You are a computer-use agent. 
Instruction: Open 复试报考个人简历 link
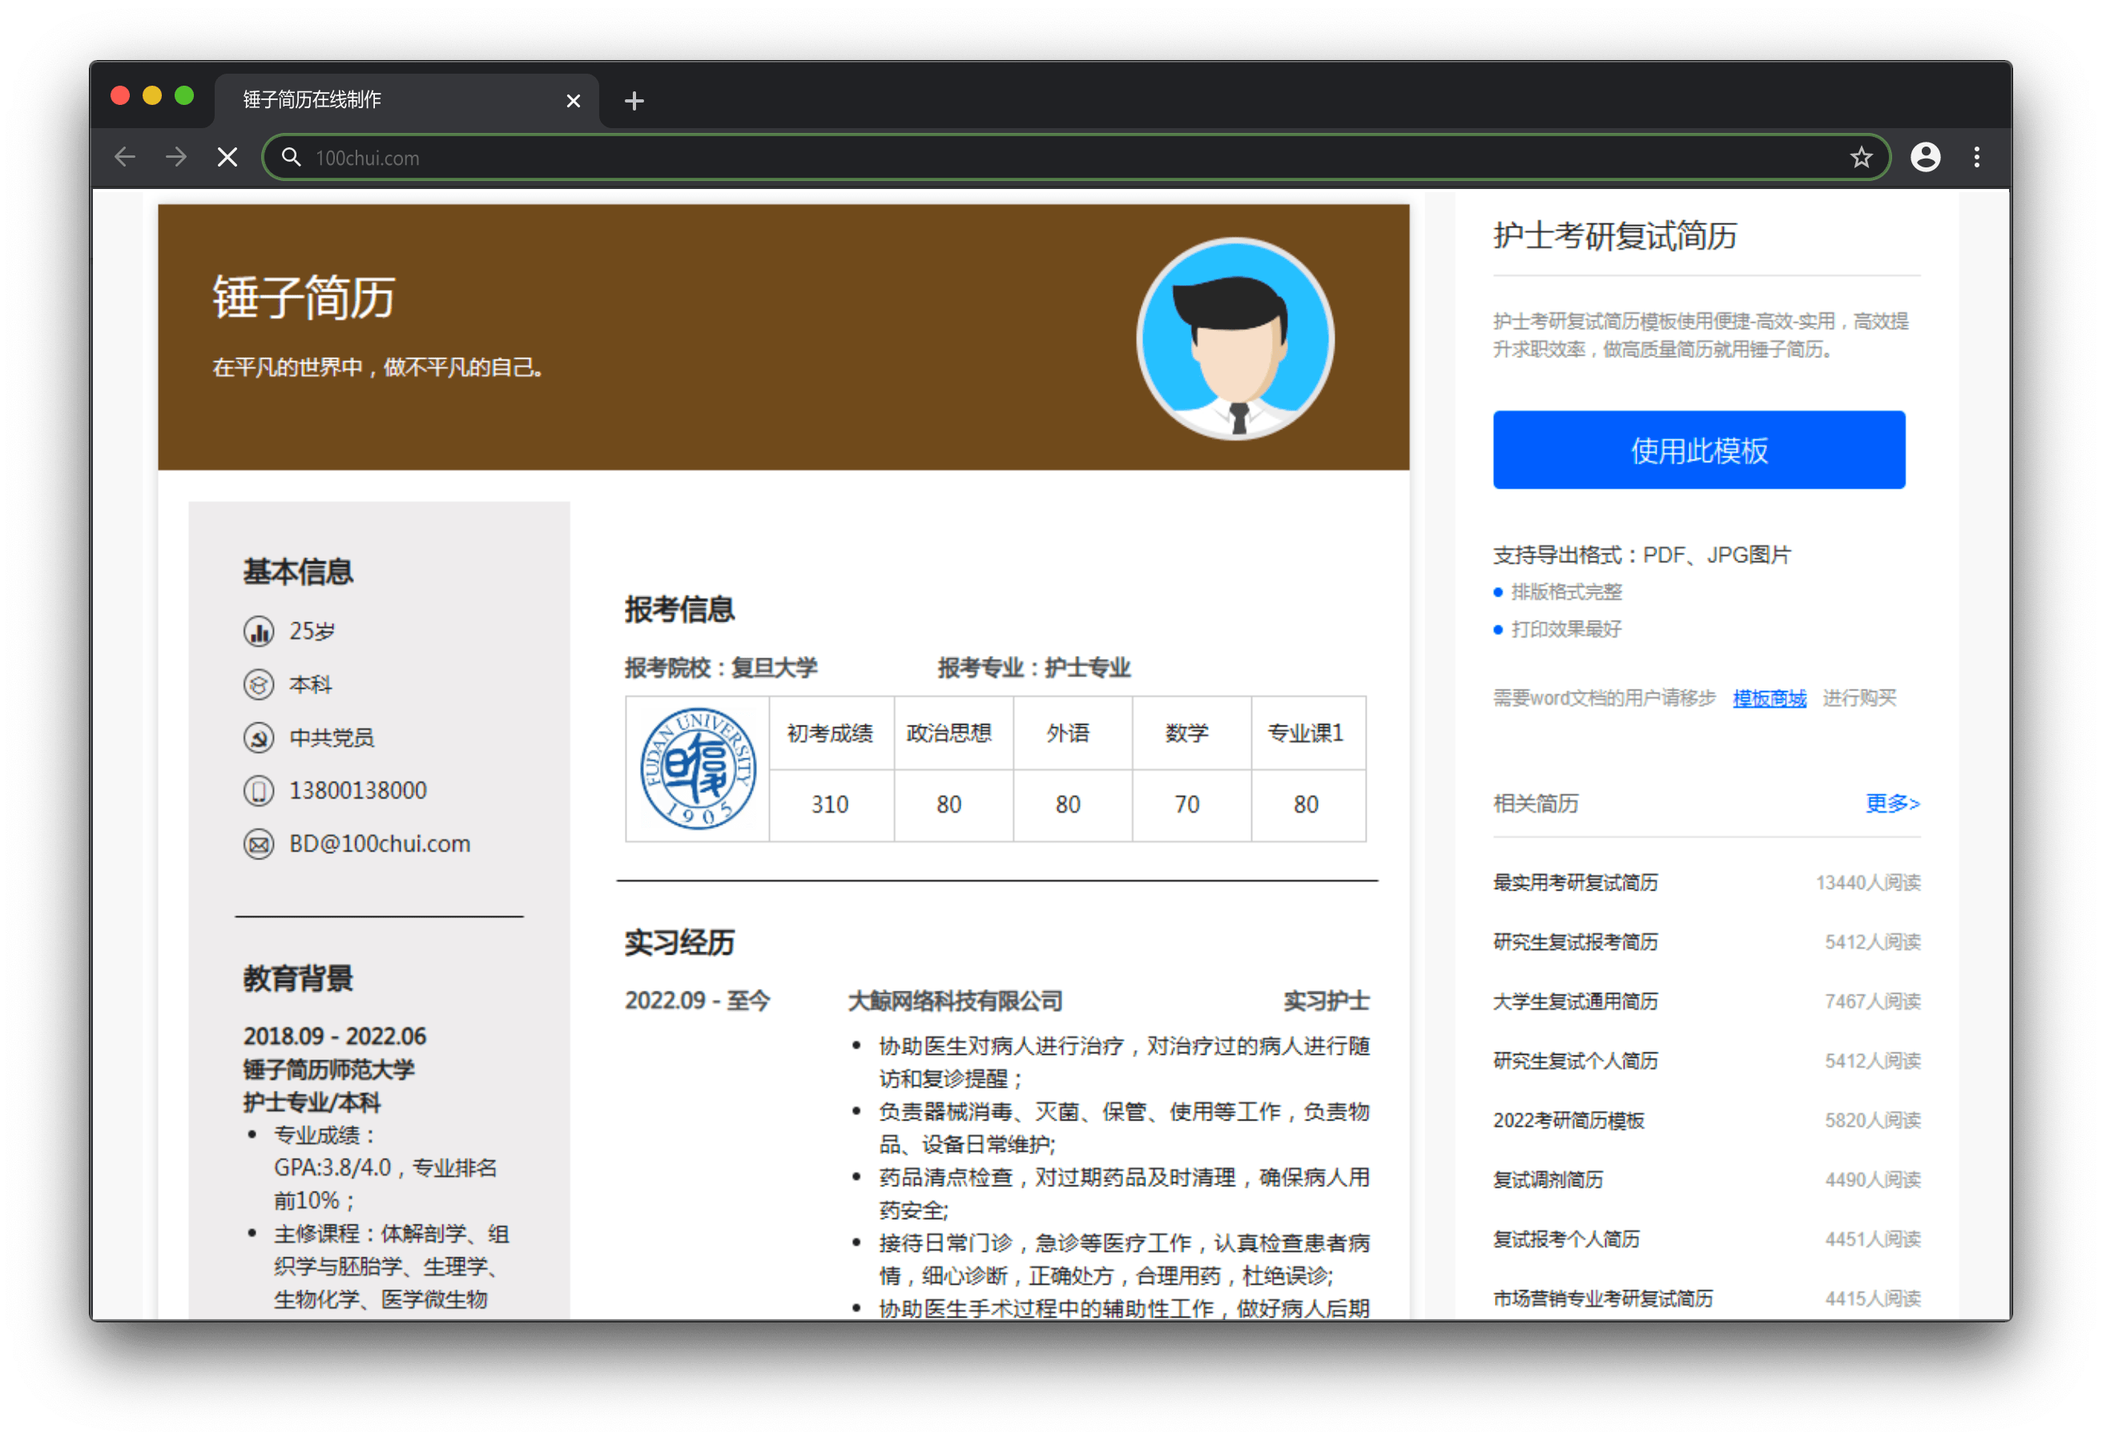1565,1239
